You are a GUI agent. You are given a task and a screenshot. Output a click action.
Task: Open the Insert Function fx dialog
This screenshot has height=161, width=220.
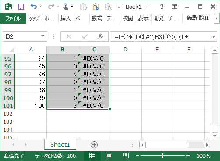pyautogui.click(x=100, y=36)
